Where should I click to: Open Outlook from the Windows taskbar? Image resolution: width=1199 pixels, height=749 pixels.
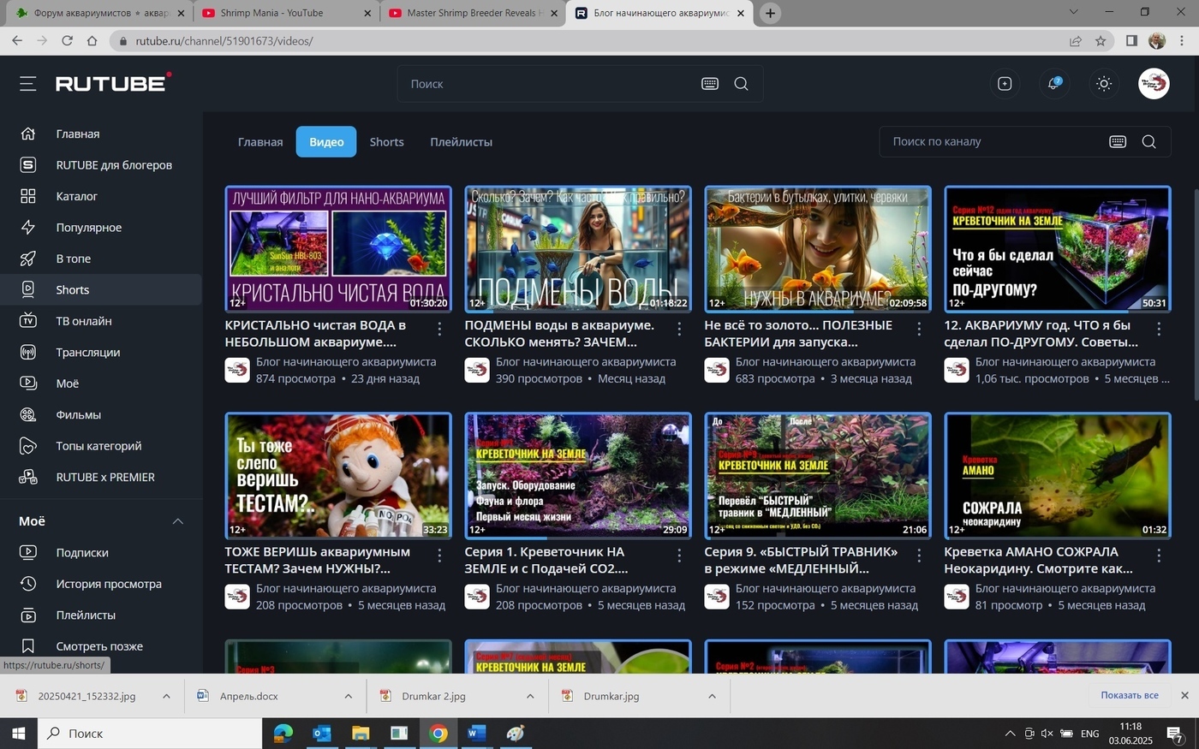321,734
